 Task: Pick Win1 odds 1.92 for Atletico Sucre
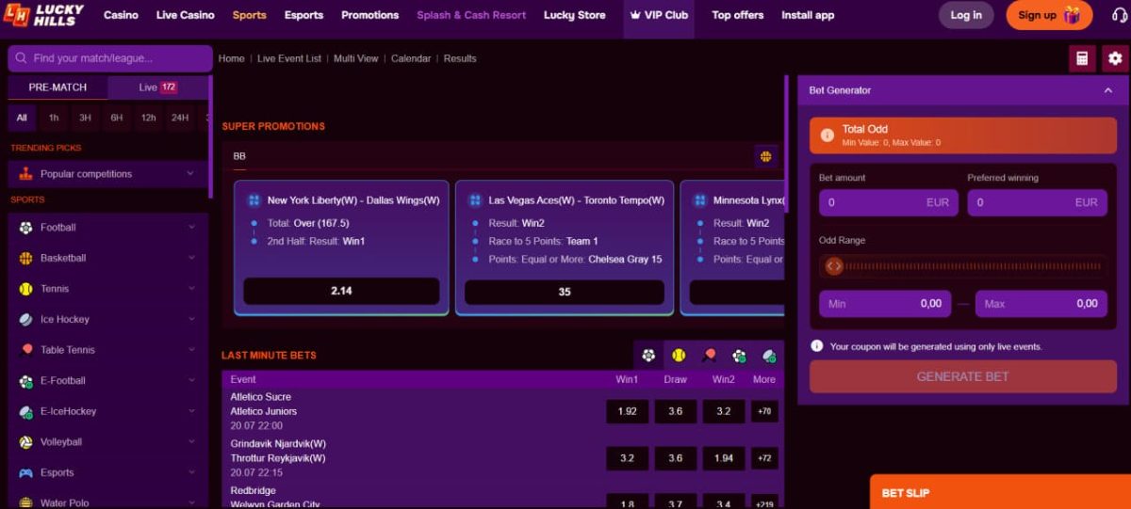click(x=627, y=411)
